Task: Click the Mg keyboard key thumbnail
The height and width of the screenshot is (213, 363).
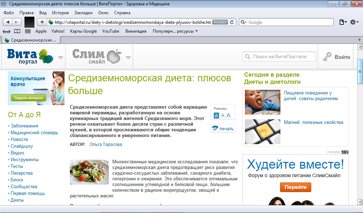Action: [263, 132]
